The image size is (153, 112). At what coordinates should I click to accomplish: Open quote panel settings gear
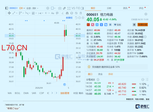pos(146,14)
